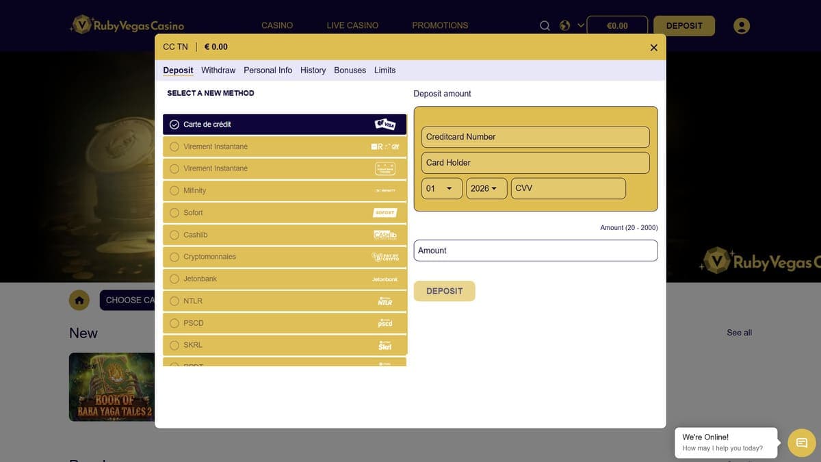Open the live chat bubble icon
The height and width of the screenshot is (462, 821).
(x=802, y=443)
